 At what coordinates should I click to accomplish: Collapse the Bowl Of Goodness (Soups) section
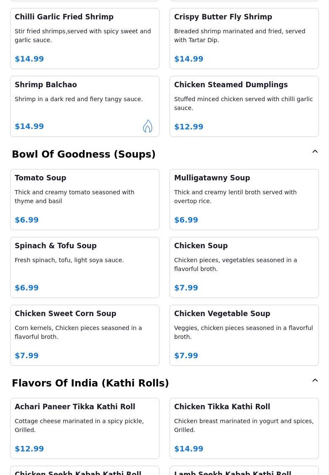point(315,152)
